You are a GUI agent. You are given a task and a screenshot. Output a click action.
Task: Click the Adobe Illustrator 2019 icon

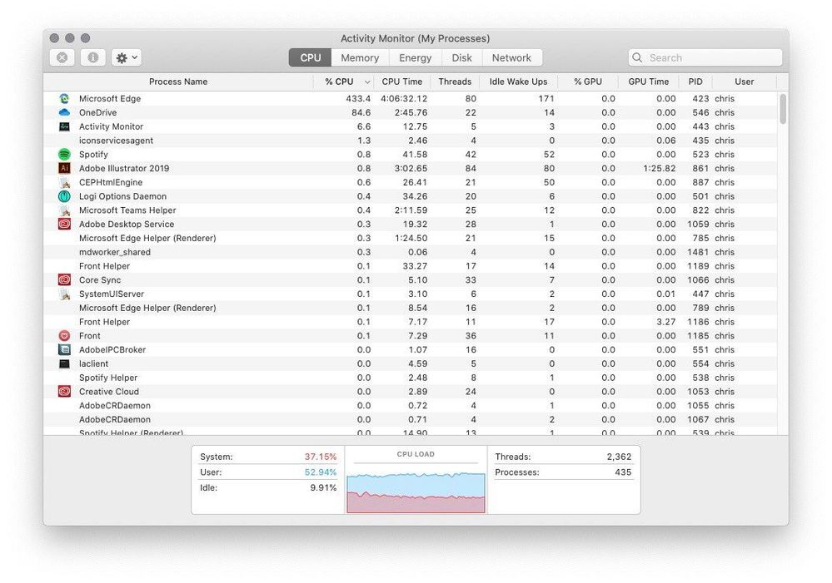[x=64, y=168]
